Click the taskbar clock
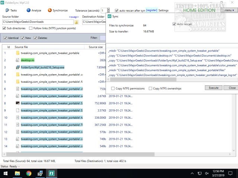The height and width of the screenshot is (178, 238). [x=218, y=173]
